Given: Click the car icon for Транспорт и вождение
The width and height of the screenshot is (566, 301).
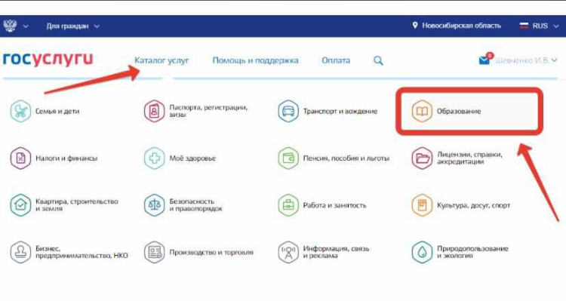Looking at the screenshot, I should click(x=288, y=111).
